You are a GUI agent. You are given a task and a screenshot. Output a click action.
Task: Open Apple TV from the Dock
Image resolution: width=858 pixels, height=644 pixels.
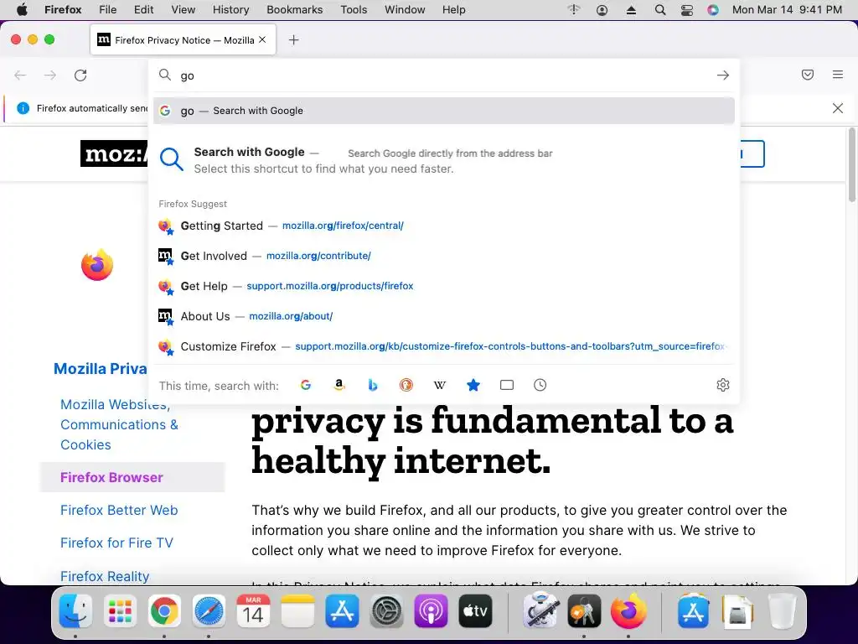[x=475, y=610]
